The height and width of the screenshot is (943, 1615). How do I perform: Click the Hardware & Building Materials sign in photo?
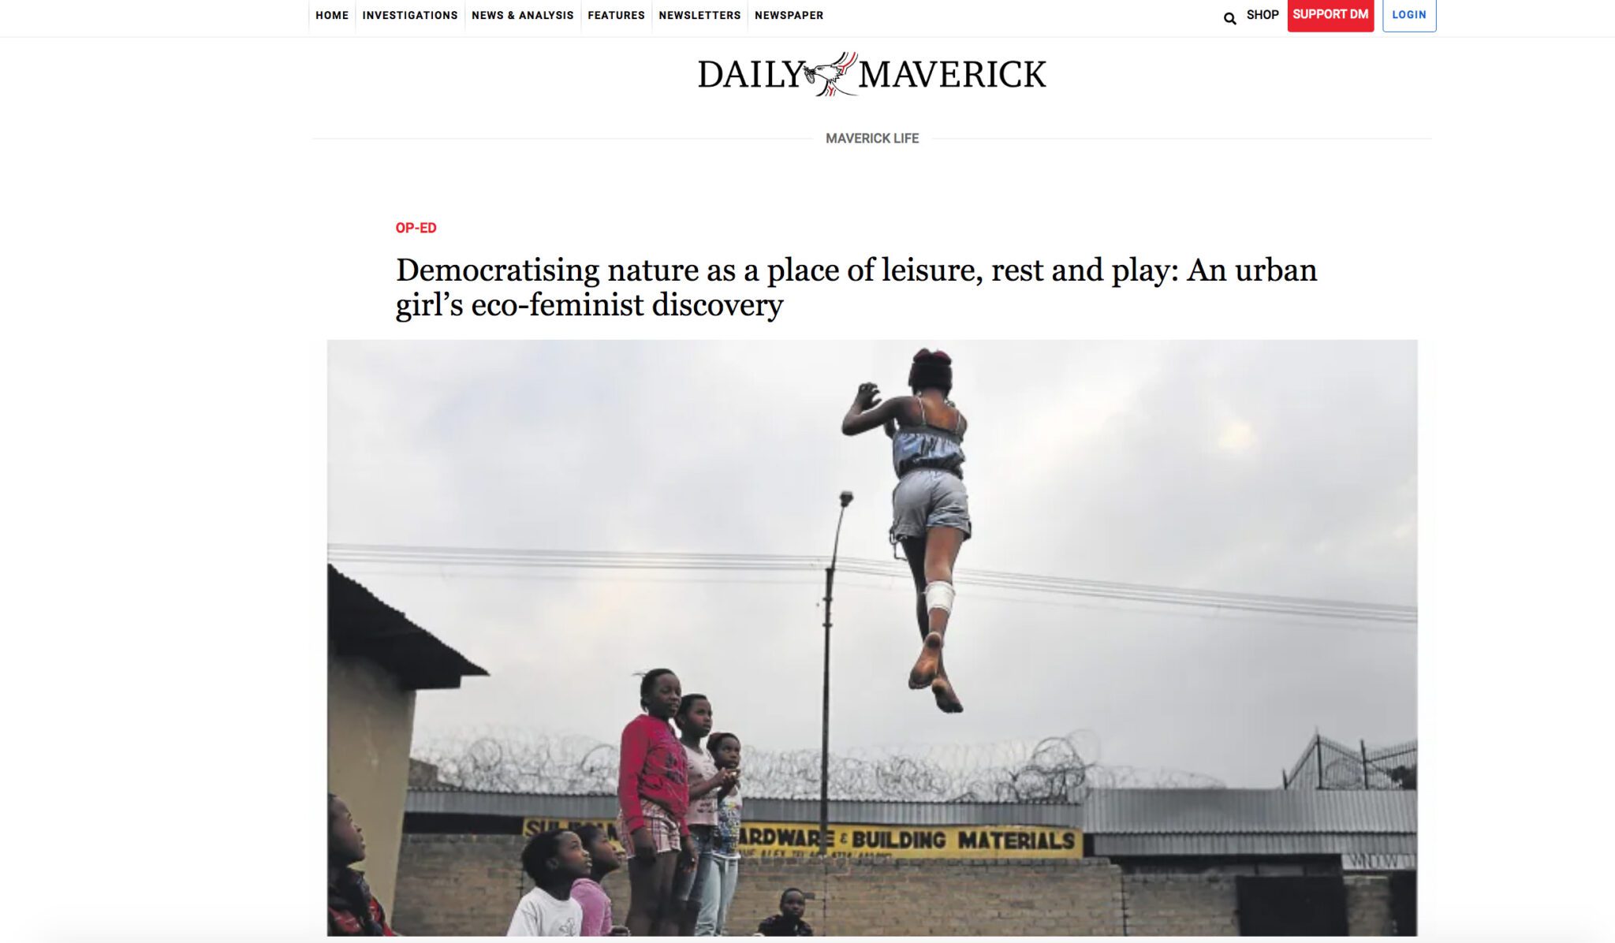[907, 840]
